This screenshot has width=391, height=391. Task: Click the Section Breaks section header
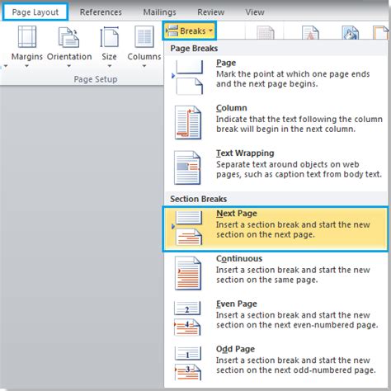pyautogui.click(x=198, y=199)
